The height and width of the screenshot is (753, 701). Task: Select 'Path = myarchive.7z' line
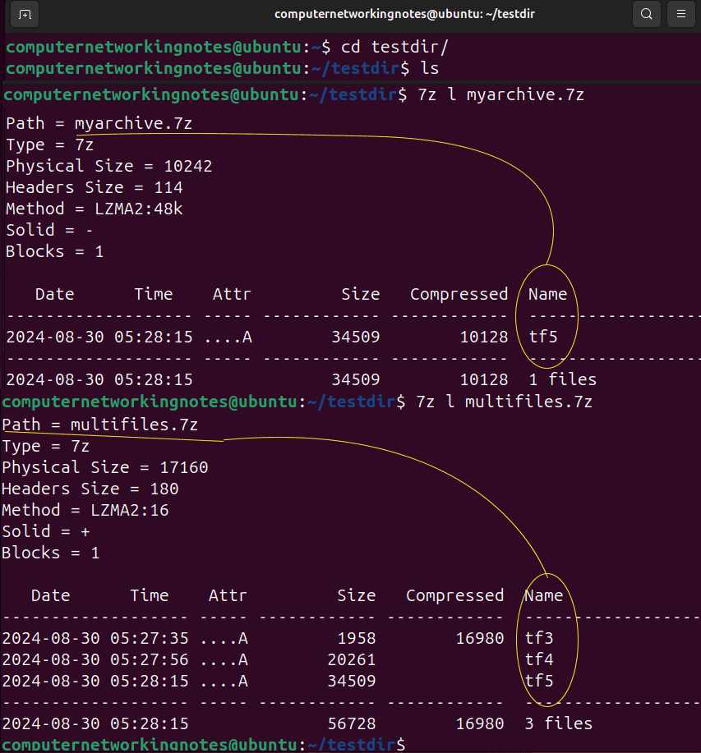99,123
